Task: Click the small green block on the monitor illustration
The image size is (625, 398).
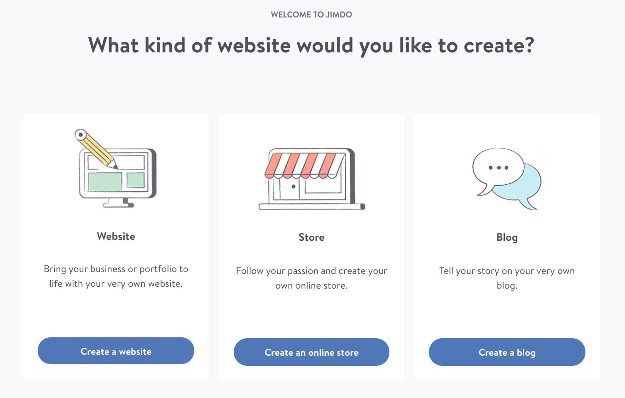Action: point(135,180)
